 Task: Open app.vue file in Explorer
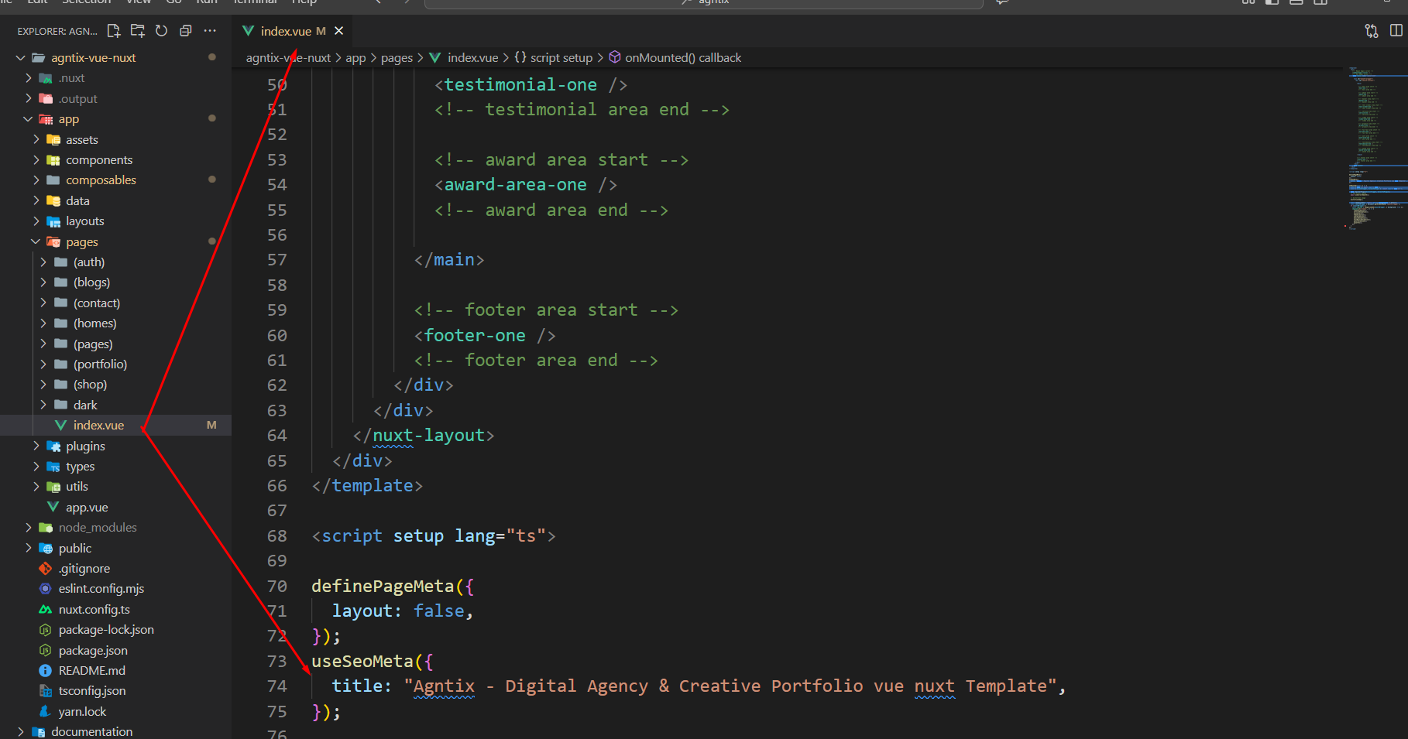tap(86, 508)
